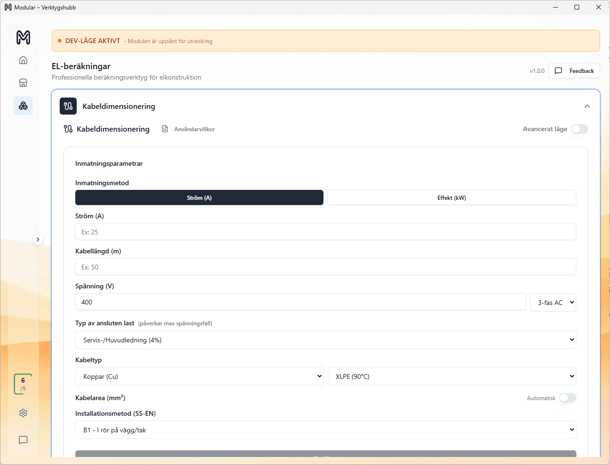Collapse the Kabeldimensionering panel chevron
This screenshot has height=465, width=610.
click(x=587, y=106)
